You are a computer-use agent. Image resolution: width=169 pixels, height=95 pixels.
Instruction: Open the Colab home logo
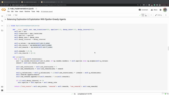coord(3,10)
